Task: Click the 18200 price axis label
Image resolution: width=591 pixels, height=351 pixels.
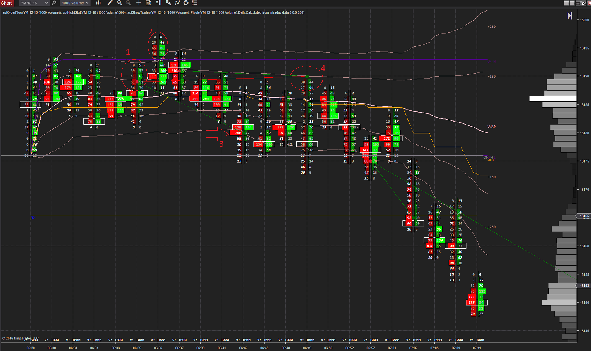Action: (x=584, y=20)
